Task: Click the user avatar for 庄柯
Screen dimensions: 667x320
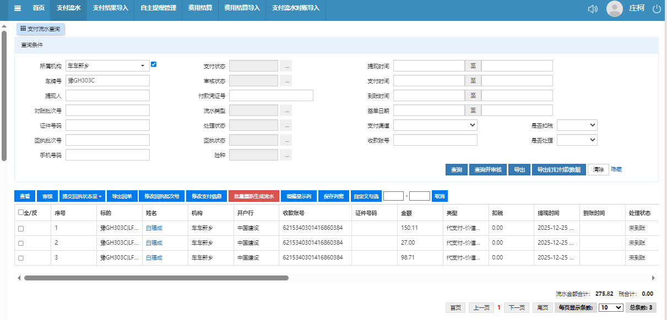Action: pyautogui.click(x=614, y=9)
